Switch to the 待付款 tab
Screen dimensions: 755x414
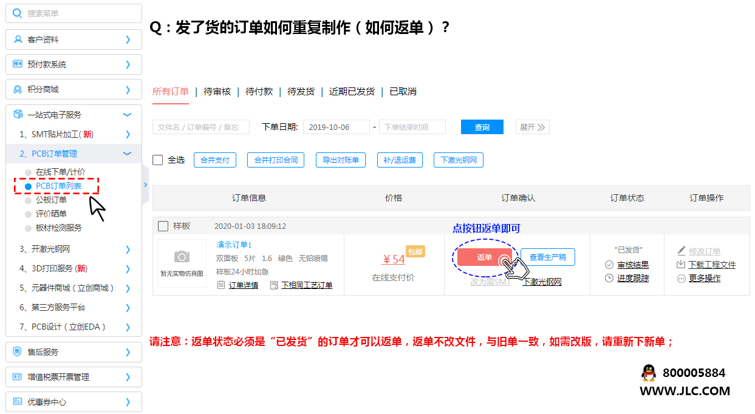pos(259,92)
